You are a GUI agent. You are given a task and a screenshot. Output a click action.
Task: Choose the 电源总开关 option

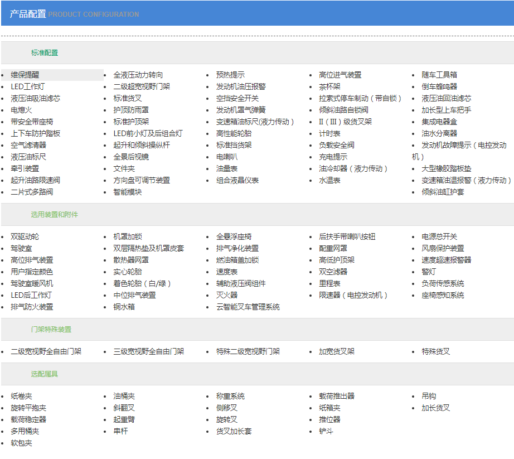(439, 236)
